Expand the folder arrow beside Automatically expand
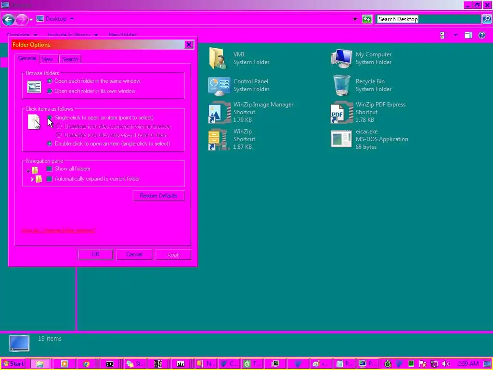493x370 pixels. tap(32, 179)
